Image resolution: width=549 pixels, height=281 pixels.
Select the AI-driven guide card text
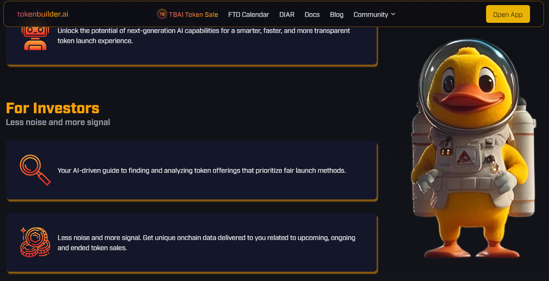pos(201,171)
